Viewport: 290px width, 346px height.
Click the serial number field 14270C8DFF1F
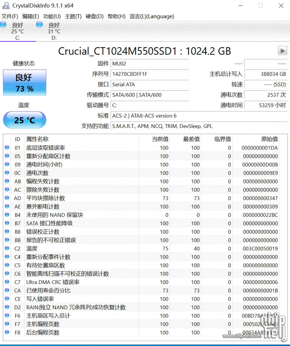[x=149, y=74]
